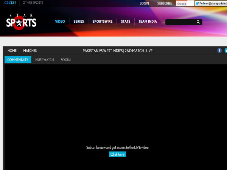This screenshot has width=227, height=170.
Task: Open the Video menu
Action: coord(60,22)
